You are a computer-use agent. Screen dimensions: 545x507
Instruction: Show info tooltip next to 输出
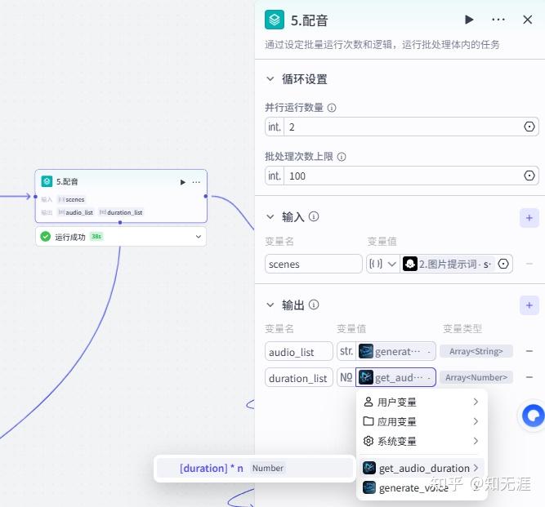[x=314, y=305]
